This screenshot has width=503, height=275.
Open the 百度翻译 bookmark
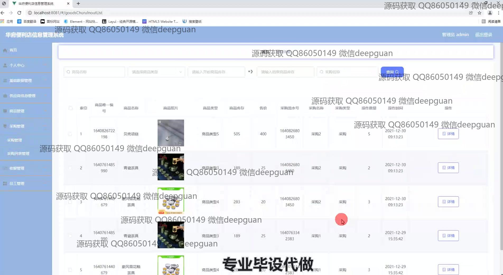(x=27, y=21)
